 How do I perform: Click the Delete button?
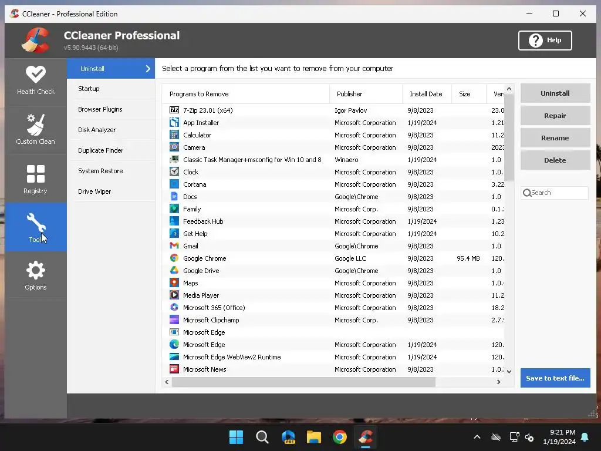[x=555, y=160]
